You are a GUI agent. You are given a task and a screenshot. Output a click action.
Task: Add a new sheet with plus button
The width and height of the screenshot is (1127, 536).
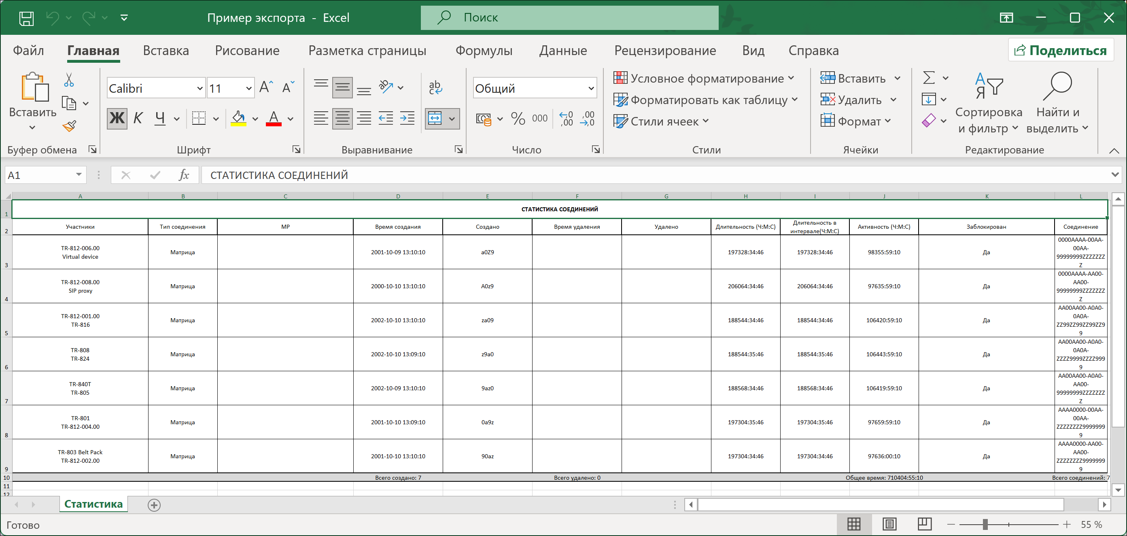154,505
